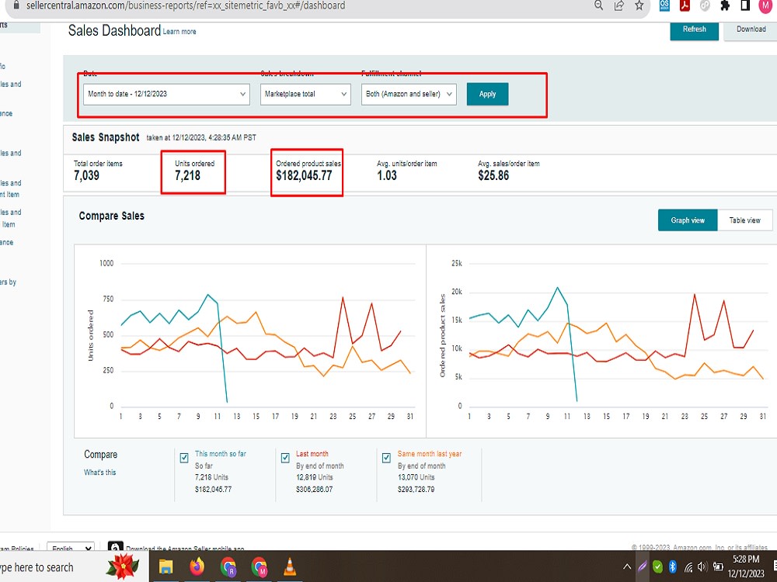Viewport: 777px width, 582px height.
Task: Click the Compare Sales heading
Action: pos(111,217)
